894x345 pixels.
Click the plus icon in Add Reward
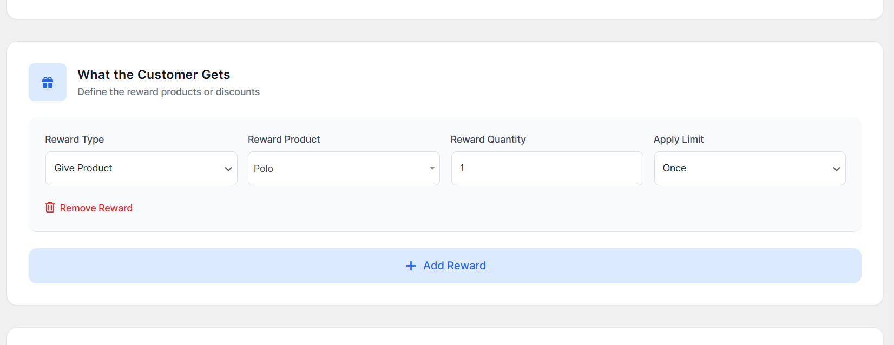point(411,266)
